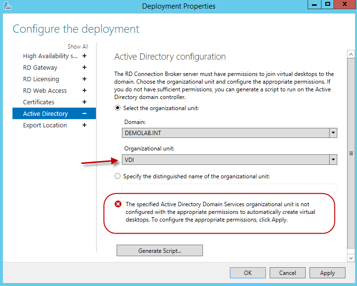Click the distinguished name text field
The image size is (357, 286).
pos(229,188)
